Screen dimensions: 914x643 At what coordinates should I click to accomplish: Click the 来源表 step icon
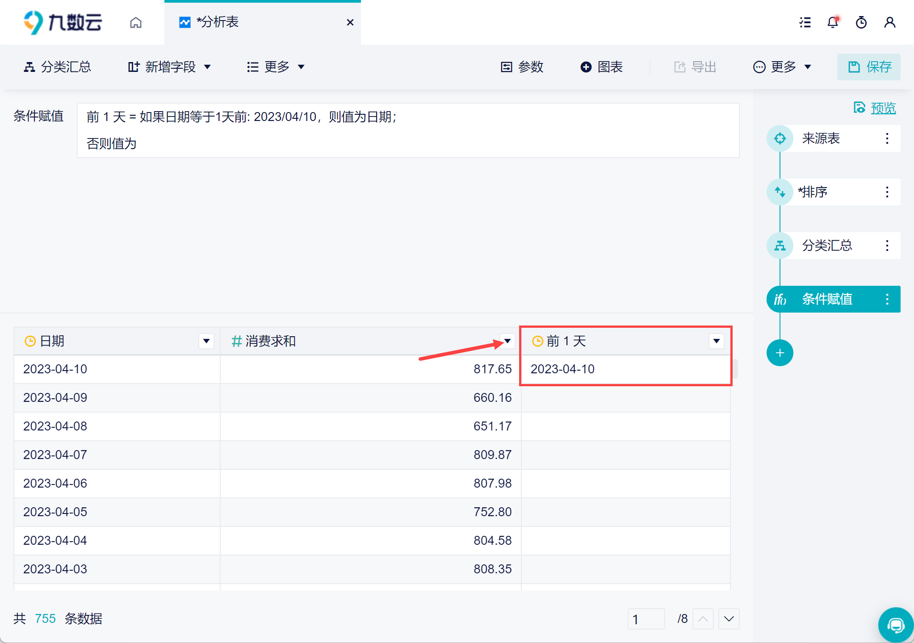point(780,138)
